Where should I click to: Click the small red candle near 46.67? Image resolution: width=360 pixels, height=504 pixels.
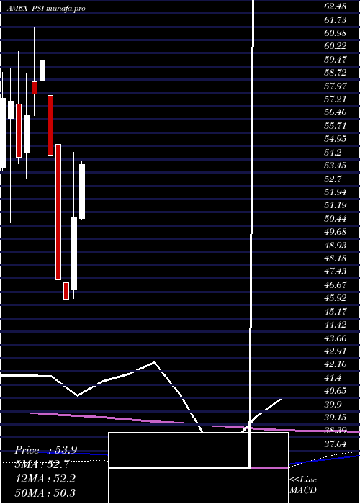pyautogui.click(x=66, y=291)
